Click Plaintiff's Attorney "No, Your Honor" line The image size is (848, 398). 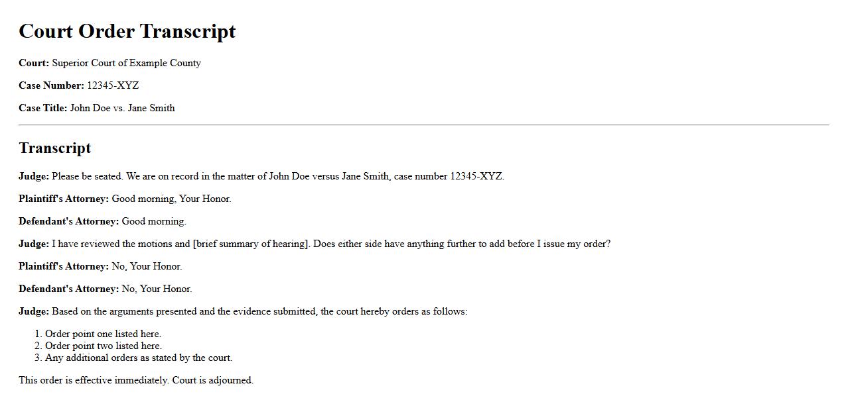[x=147, y=266]
